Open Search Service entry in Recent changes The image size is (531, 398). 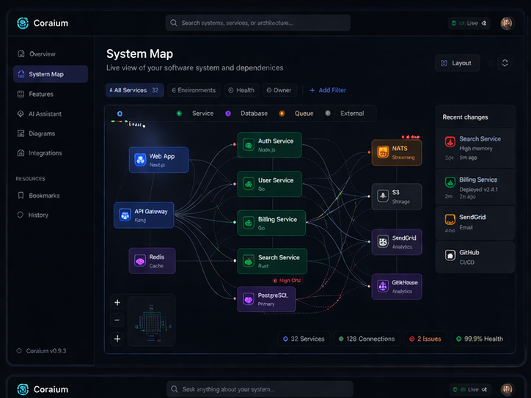[x=475, y=148]
